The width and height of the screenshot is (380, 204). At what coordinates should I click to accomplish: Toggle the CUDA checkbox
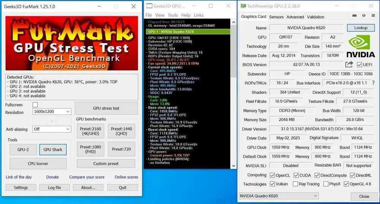pyautogui.click(x=296, y=175)
